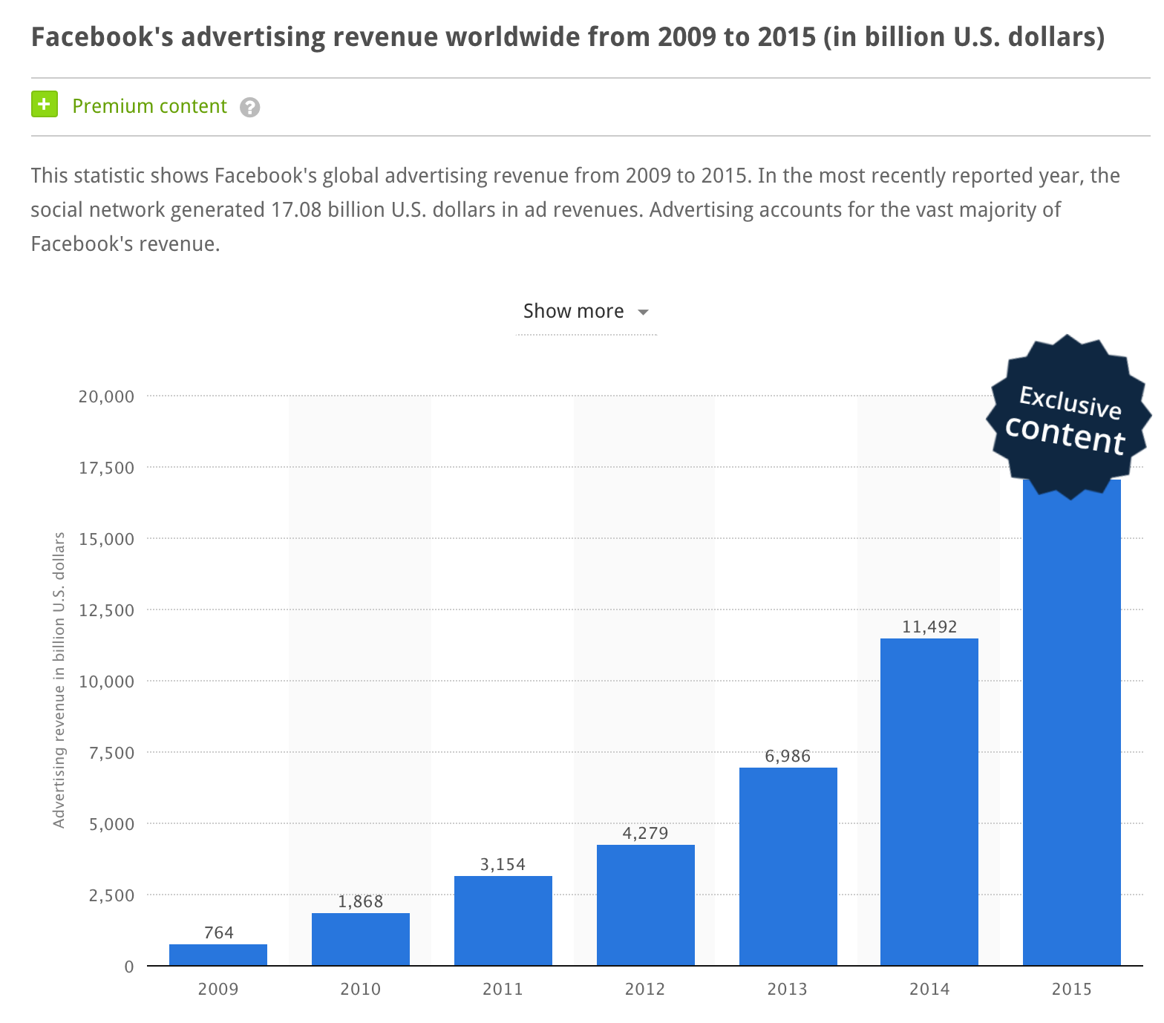The image size is (1164, 1023).
Task: Click the 2010 x-axis label
Action: pos(361,989)
